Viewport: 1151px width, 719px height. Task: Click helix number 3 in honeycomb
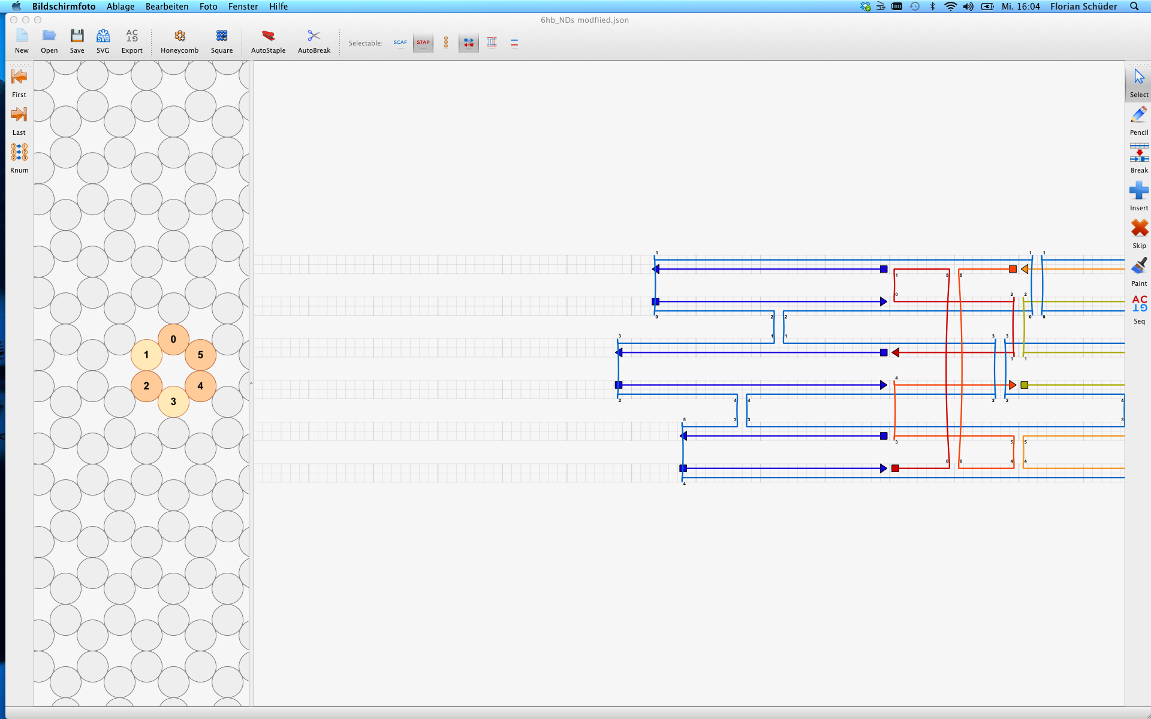[173, 401]
